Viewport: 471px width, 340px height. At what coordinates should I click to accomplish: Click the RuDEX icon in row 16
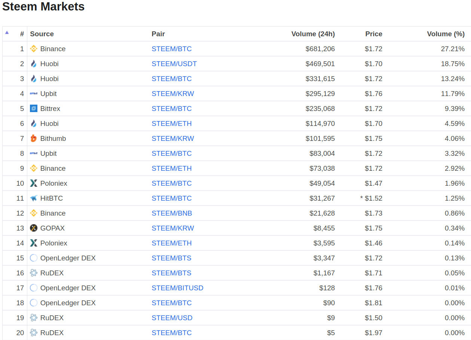pyautogui.click(x=34, y=273)
